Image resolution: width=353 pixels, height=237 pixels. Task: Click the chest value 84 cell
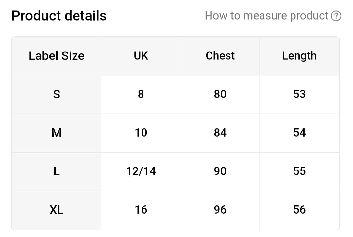pyautogui.click(x=220, y=133)
